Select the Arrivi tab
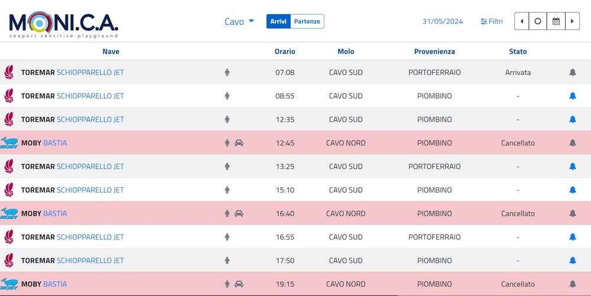Screen dimensions: 591x296 [278, 21]
